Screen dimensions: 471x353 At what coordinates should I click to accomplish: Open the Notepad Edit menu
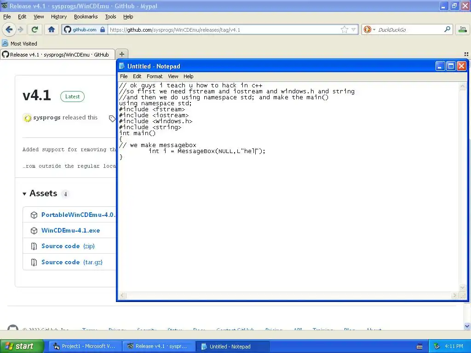137,76
